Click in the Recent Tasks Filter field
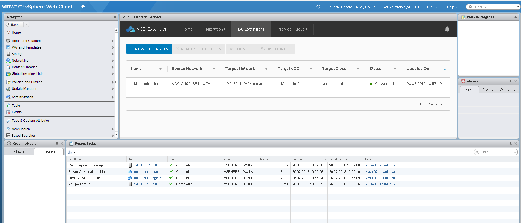This screenshot has width=521, height=223. (496, 152)
